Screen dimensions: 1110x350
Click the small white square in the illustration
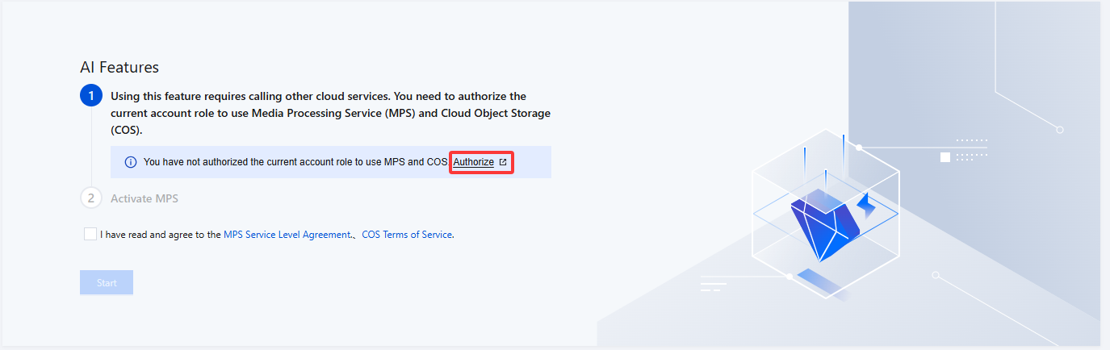(x=945, y=157)
